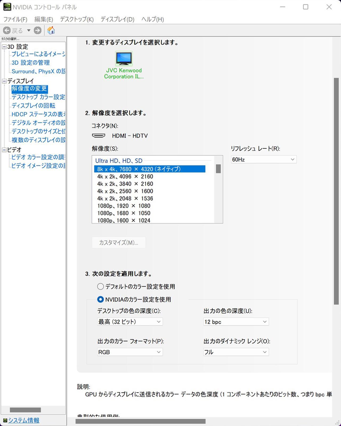Open 3D 設定の管理 tree item
341x426 pixels.
(31, 63)
